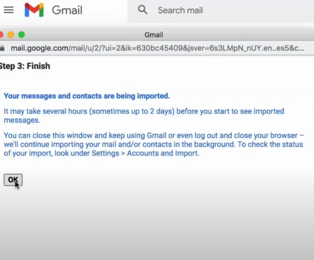This screenshot has height=260, width=314.
Task: Close the import popup with red button
Action: pos(1,35)
